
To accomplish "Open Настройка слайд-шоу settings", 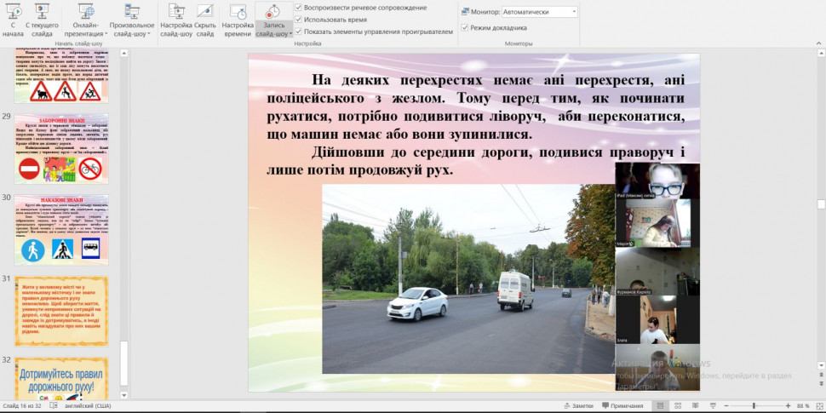I will pyautogui.click(x=176, y=20).
